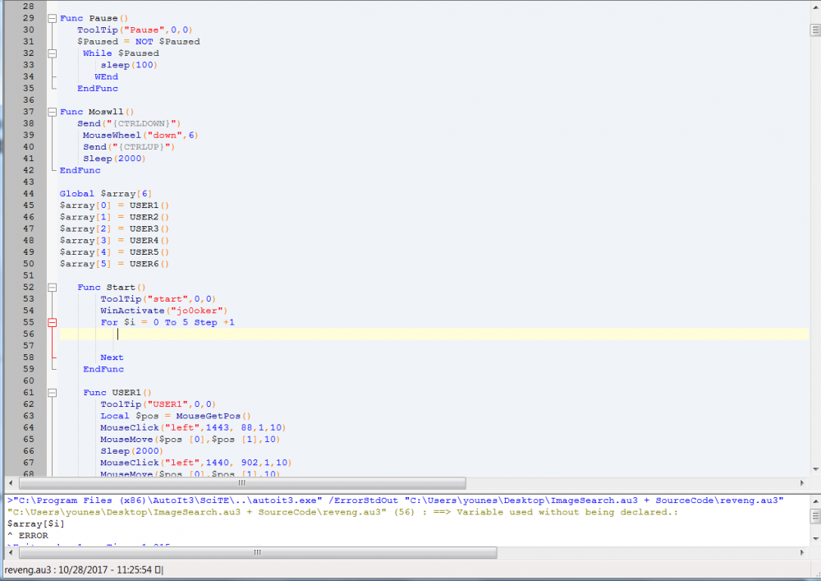
Task: Collapse the While $Paused fold block
Action: [x=53, y=53]
